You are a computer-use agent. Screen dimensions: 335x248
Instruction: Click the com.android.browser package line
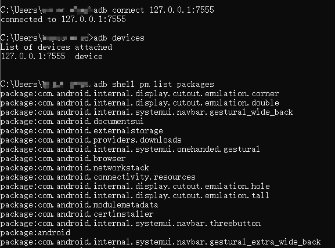tap(63, 158)
